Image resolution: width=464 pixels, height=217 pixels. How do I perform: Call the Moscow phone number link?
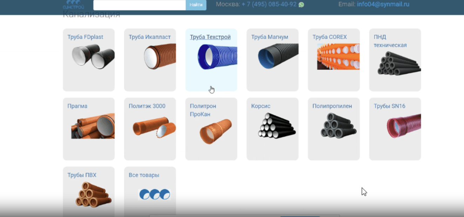click(269, 4)
